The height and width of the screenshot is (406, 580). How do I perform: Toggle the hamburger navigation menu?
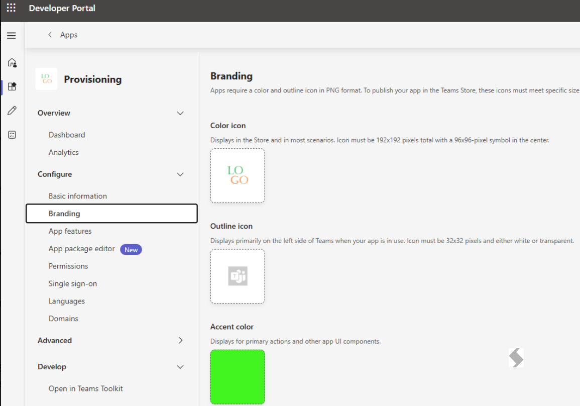pyautogui.click(x=12, y=36)
